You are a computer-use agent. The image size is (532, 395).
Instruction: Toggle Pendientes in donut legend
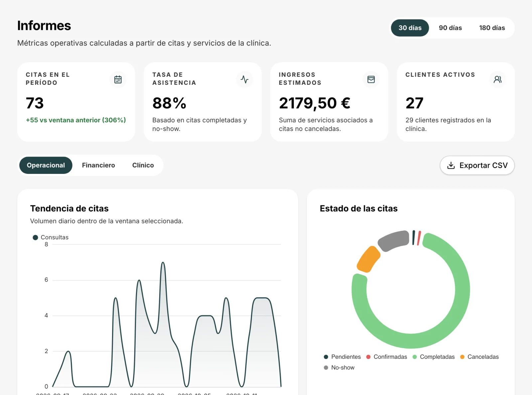tap(342, 357)
